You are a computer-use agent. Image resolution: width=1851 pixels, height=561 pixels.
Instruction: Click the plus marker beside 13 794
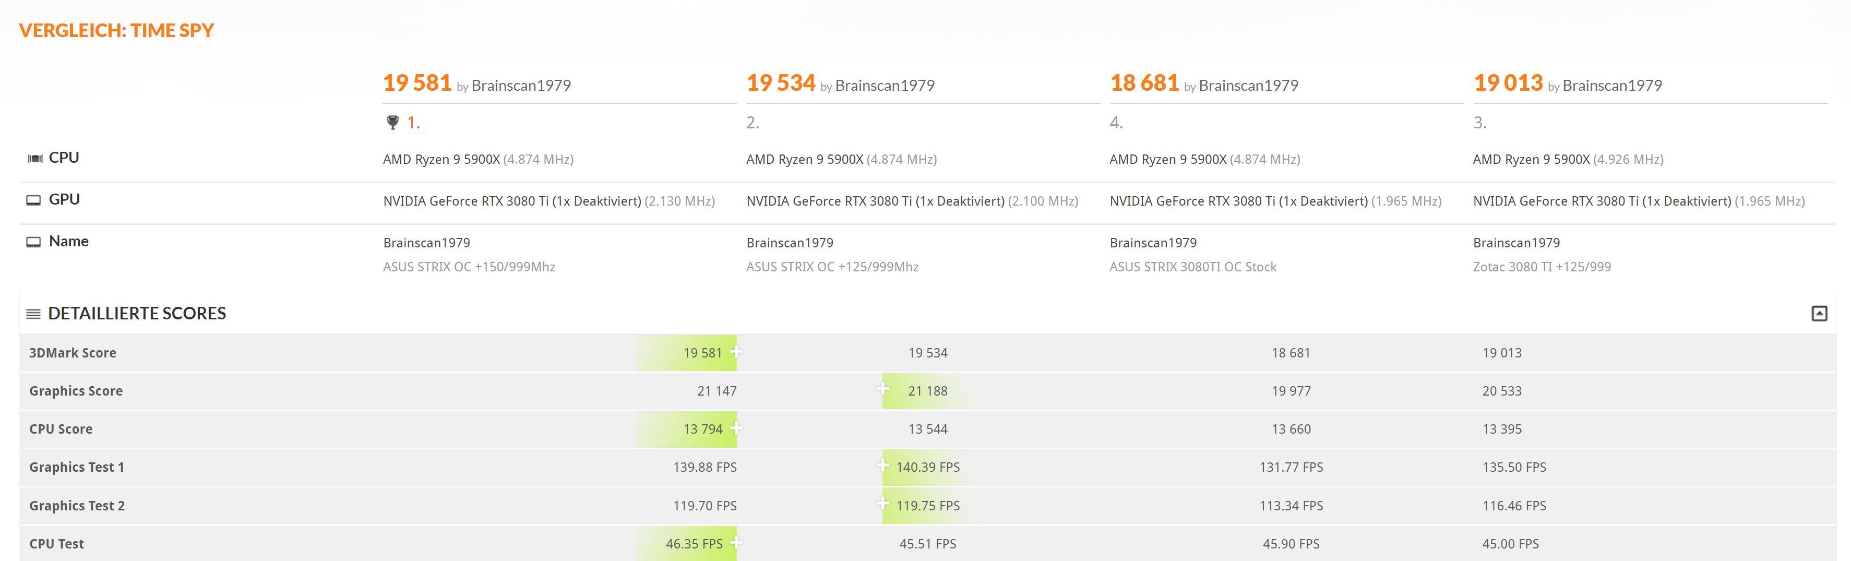click(x=736, y=427)
